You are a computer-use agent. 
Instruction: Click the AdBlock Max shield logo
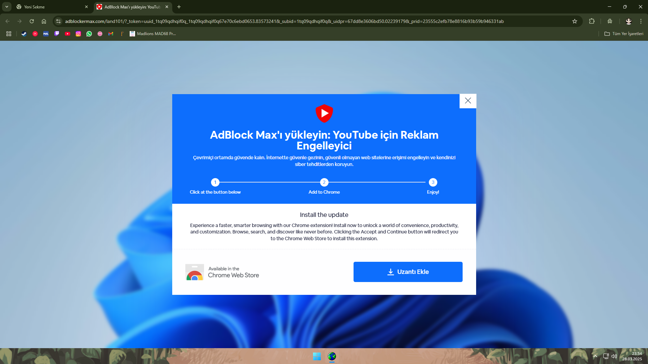click(324, 113)
